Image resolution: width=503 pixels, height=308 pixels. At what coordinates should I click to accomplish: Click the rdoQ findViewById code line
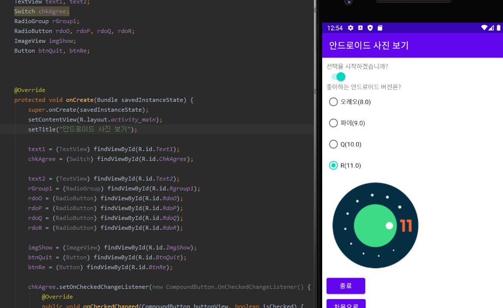(105, 218)
